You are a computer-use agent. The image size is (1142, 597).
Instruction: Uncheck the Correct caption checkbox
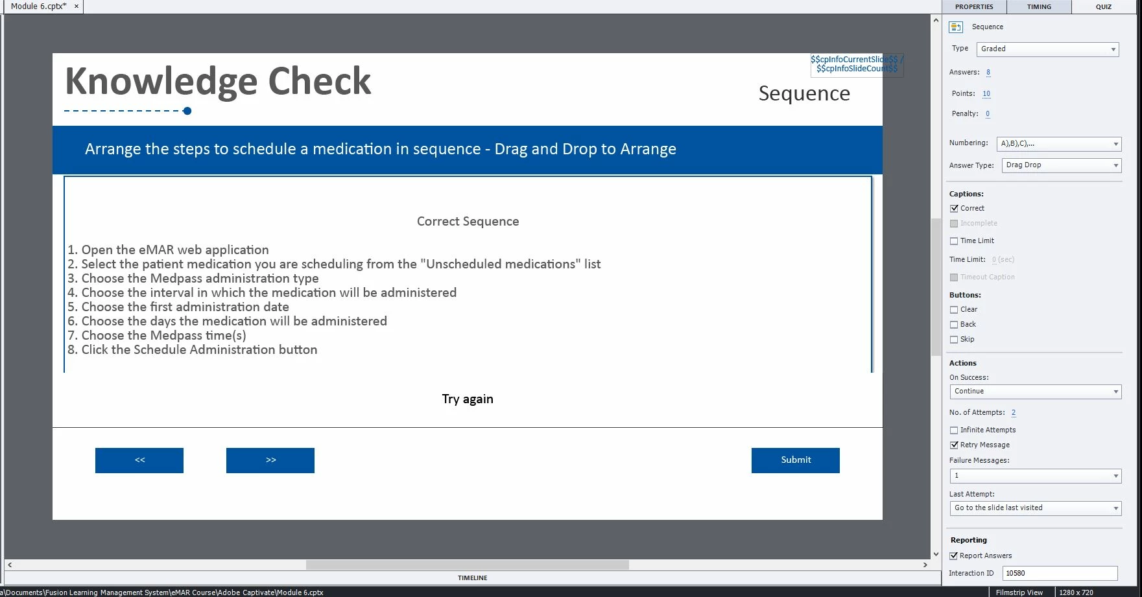pyautogui.click(x=954, y=209)
